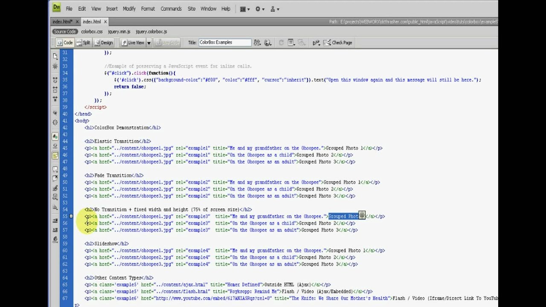Viewport: 546px width, 307px height.
Task: Select Source Code related file
Action: (65, 32)
